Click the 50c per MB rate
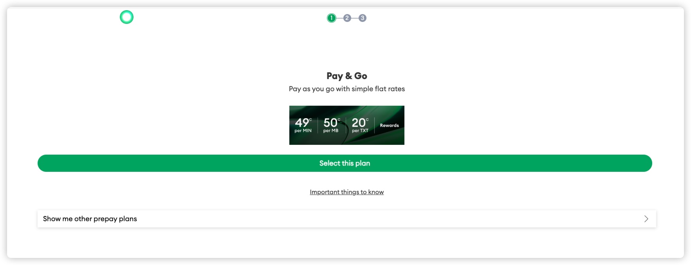The image size is (691, 265). click(332, 125)
